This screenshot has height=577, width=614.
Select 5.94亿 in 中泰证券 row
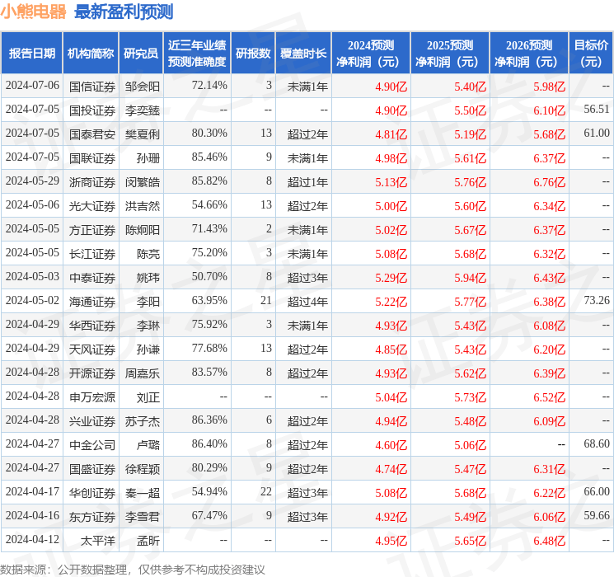(470, 277)
